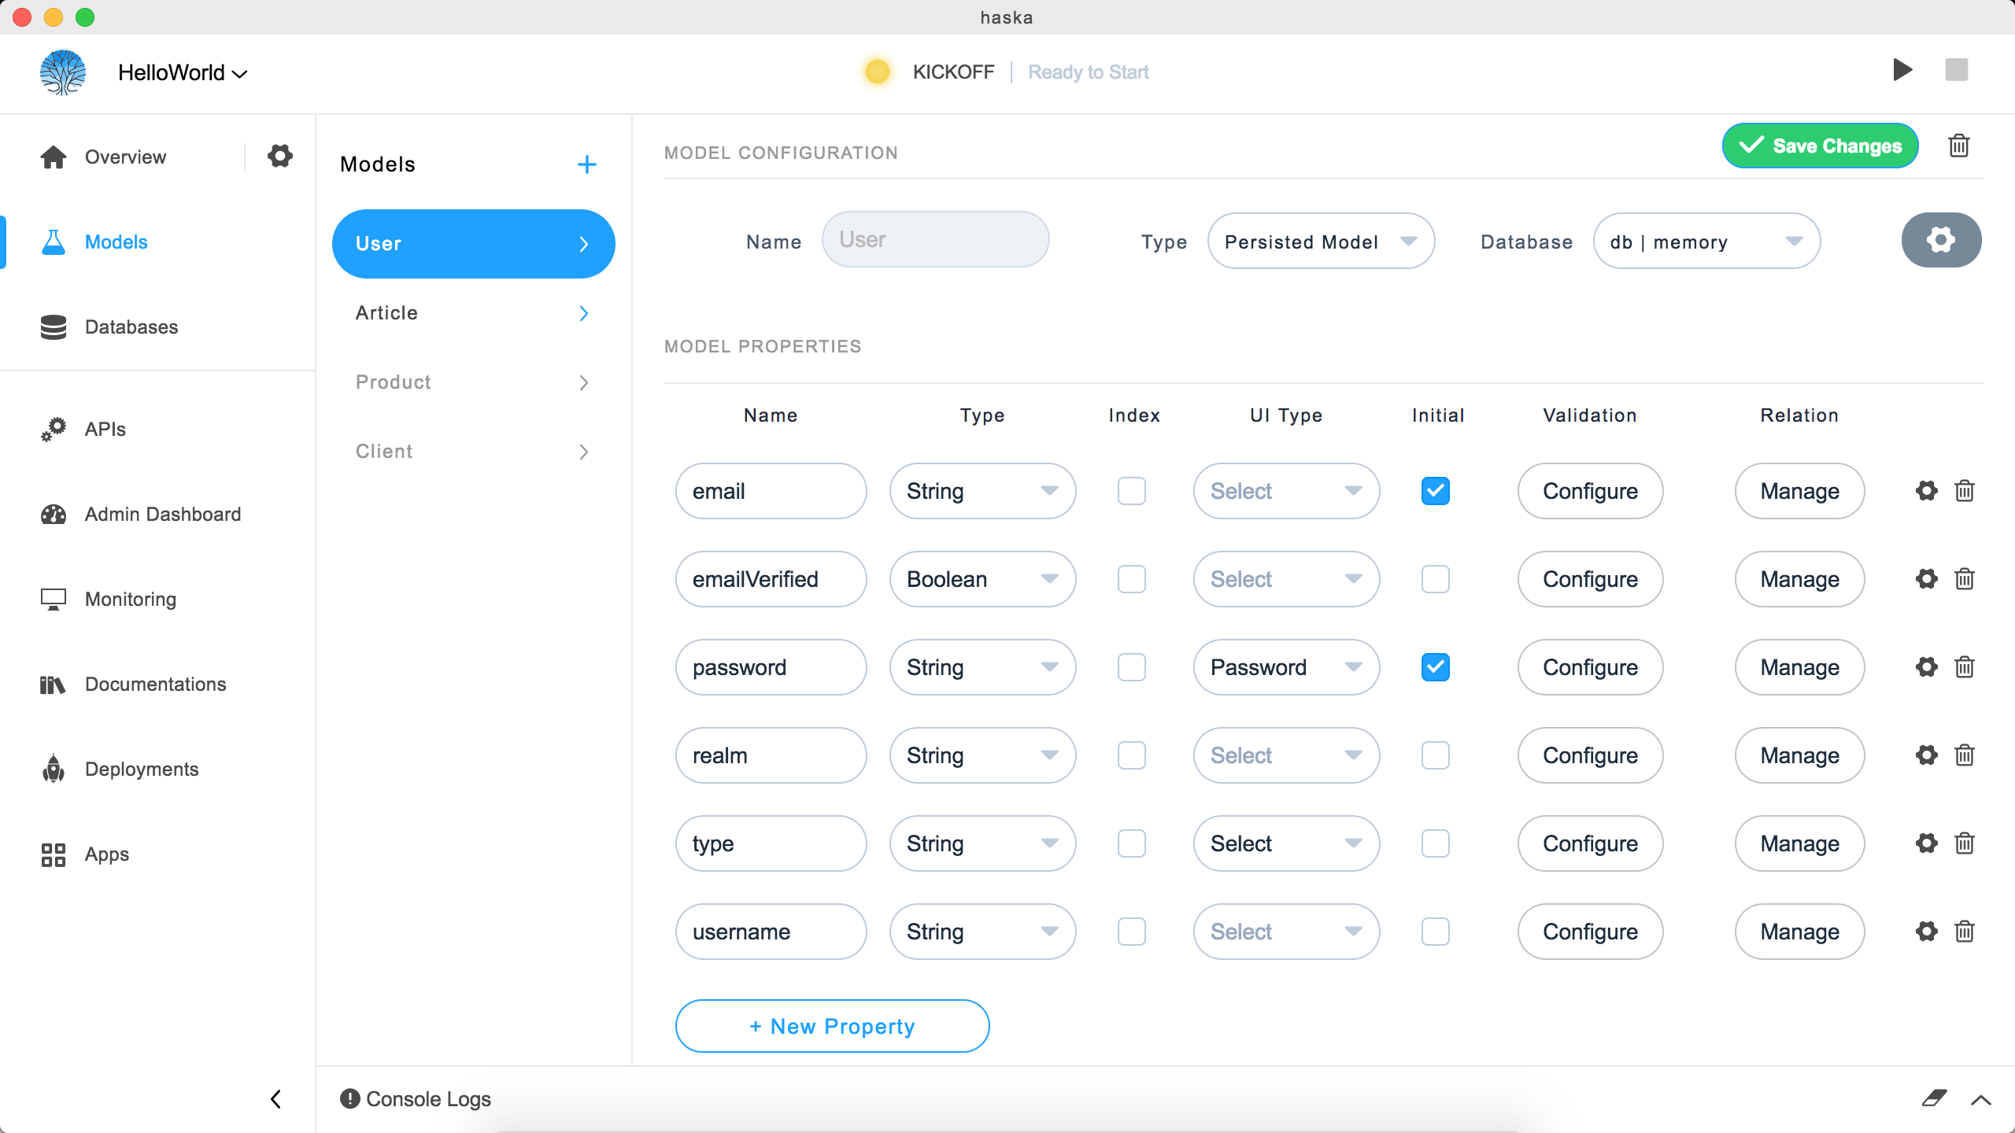2015x1133 pixels.
Task: Open Database db | memory dropdown
Action: tap(1706, 242)
